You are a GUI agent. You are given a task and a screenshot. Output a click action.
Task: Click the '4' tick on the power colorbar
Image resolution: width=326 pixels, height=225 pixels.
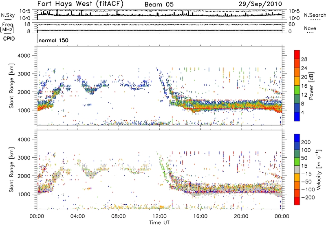(302, 112)
